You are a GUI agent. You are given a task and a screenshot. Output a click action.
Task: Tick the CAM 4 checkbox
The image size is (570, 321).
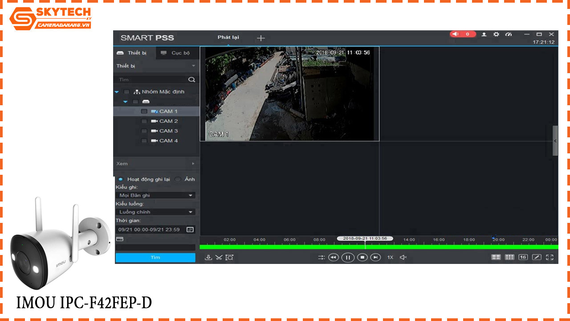[144, 141]
